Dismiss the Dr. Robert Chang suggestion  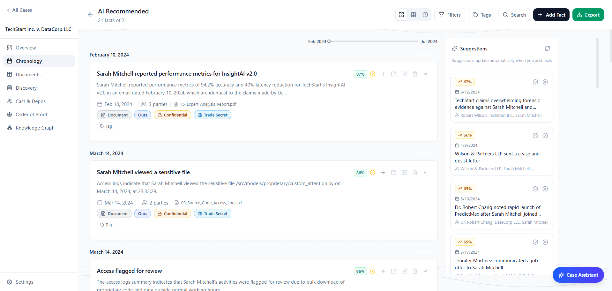pos(545,189)
